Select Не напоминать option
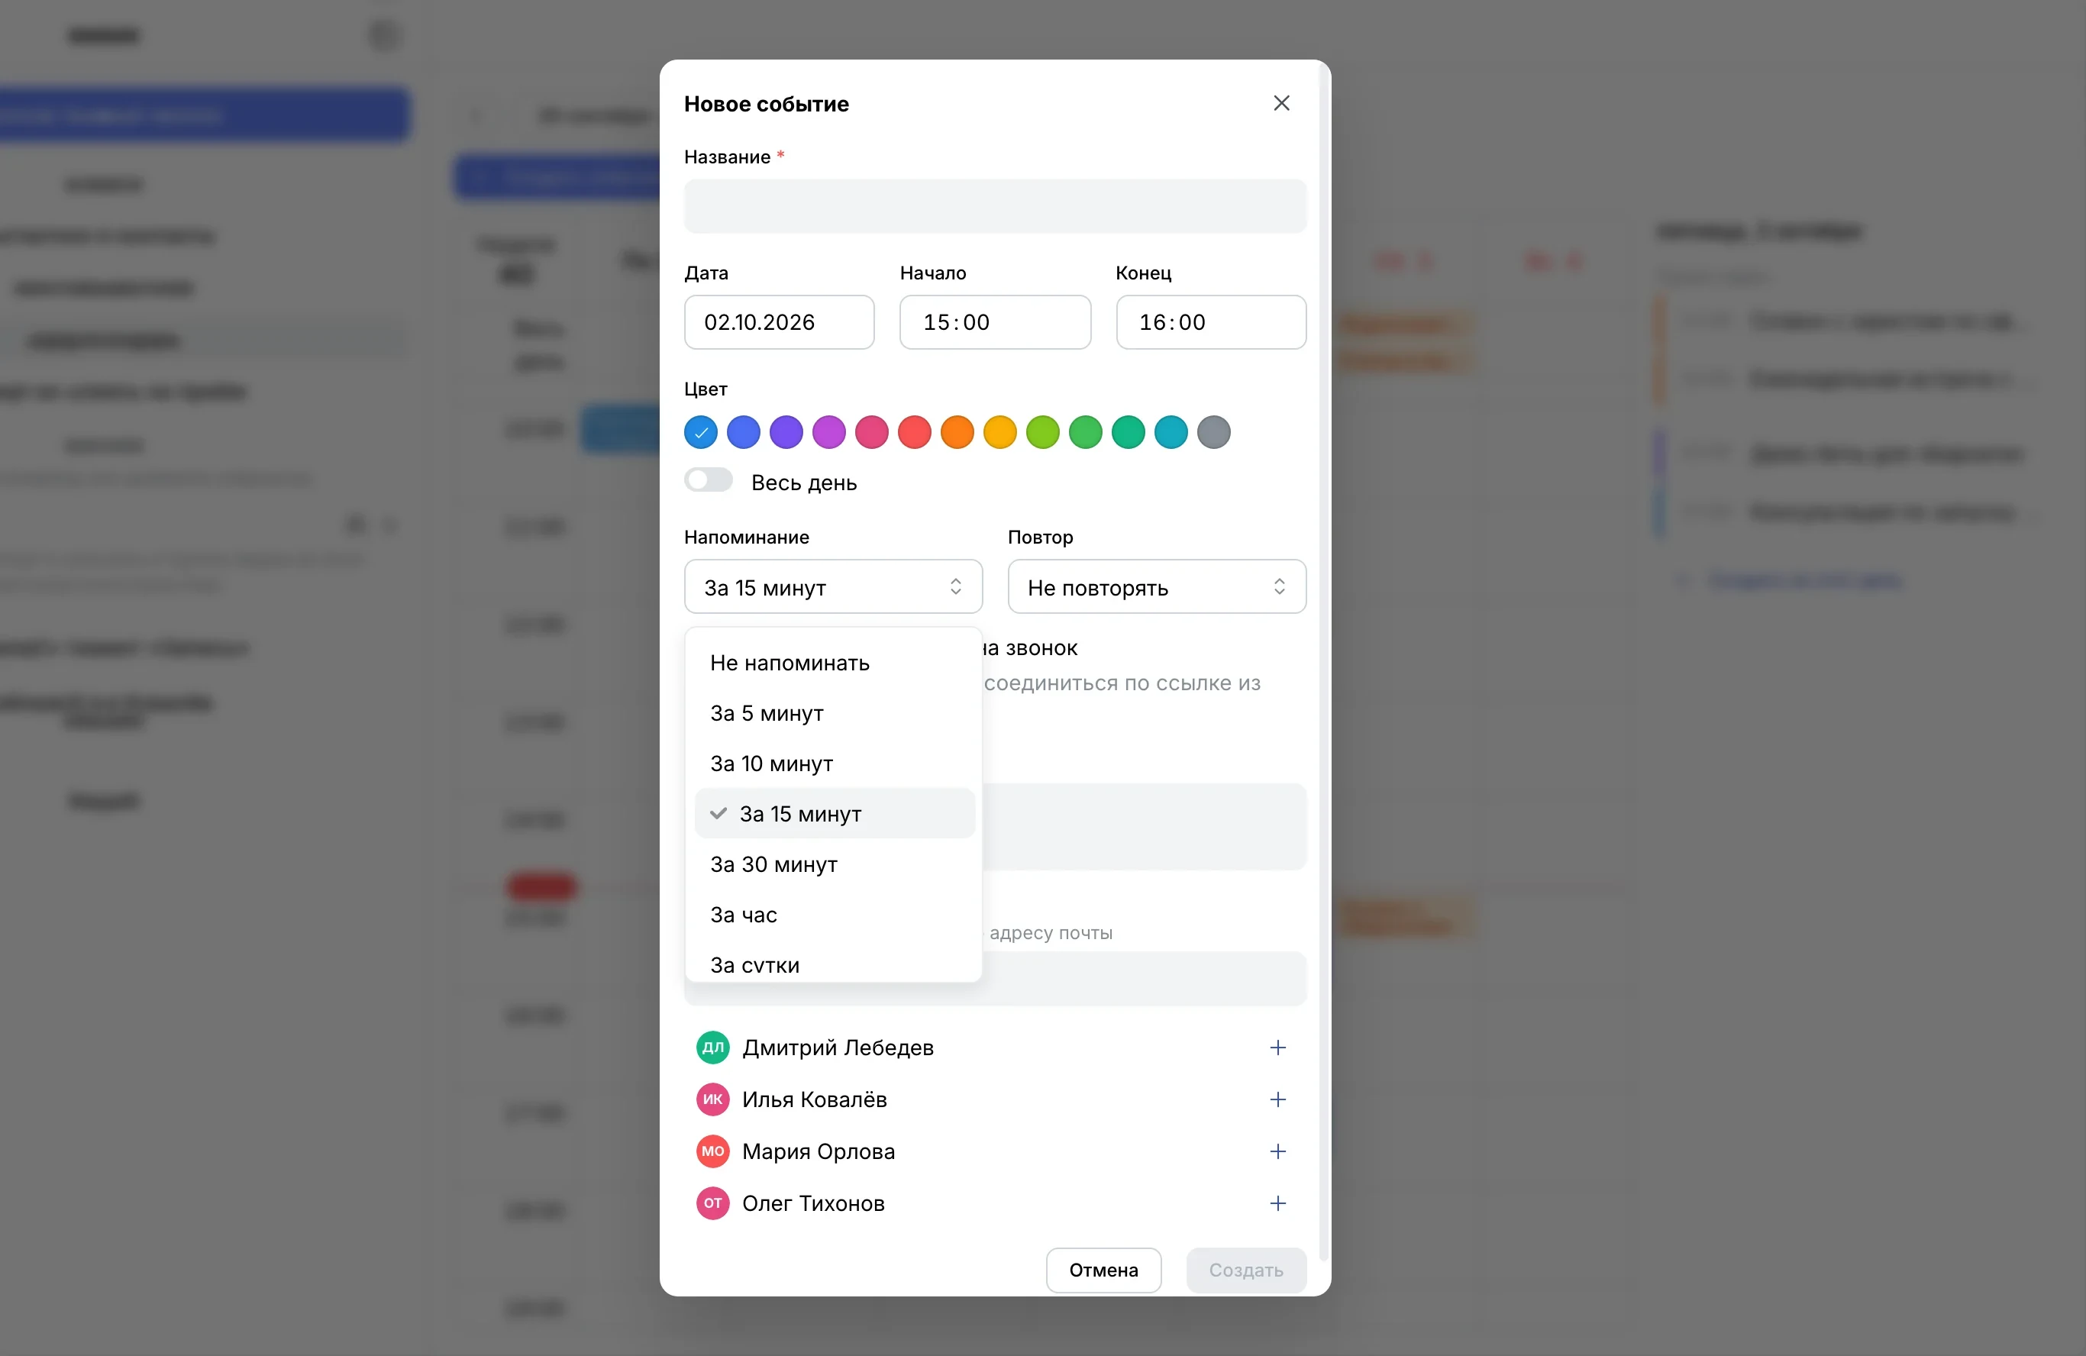 [834, 663]
